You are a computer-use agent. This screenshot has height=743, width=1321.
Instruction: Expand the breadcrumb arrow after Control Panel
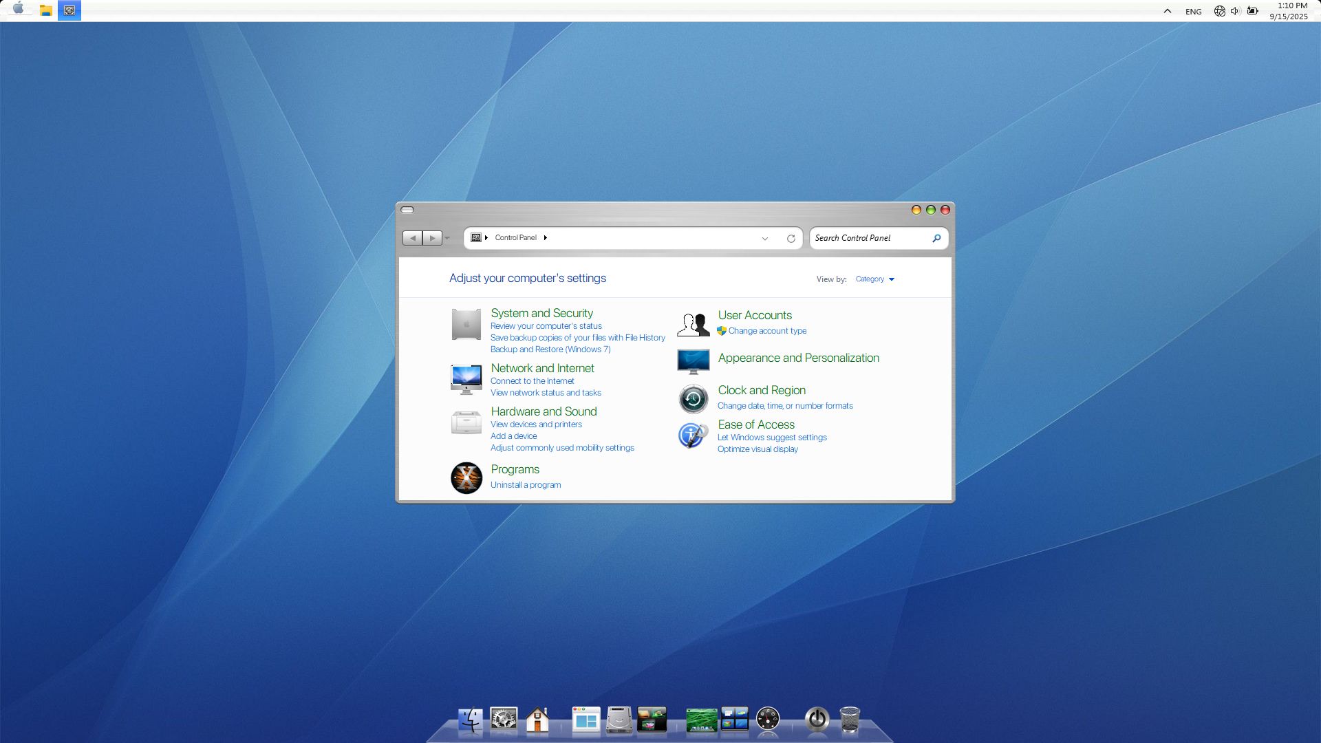pos(546,238)
